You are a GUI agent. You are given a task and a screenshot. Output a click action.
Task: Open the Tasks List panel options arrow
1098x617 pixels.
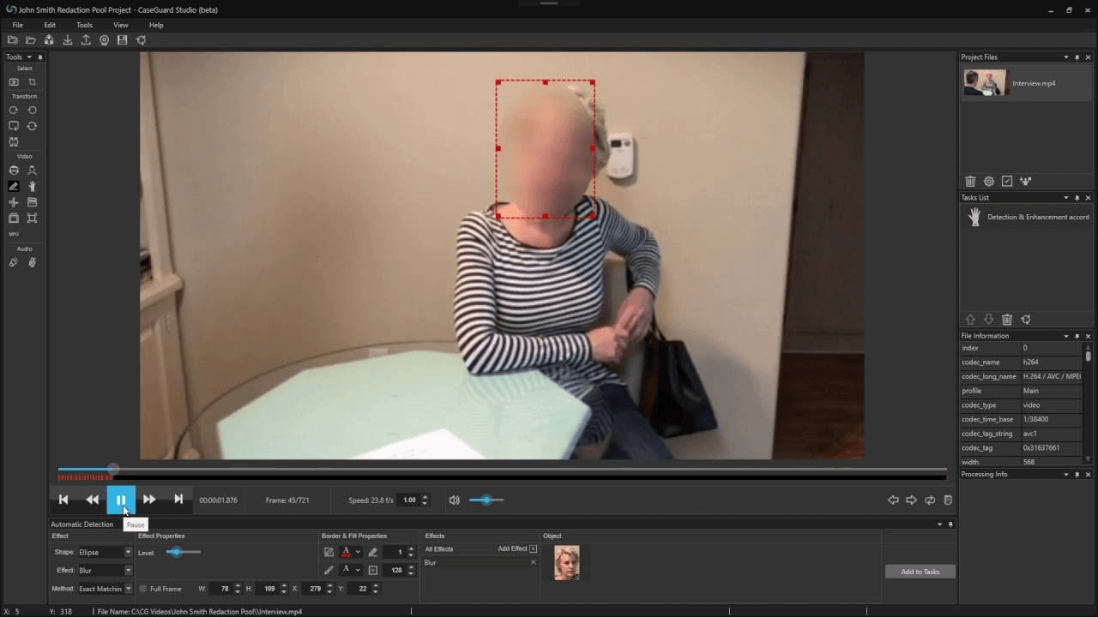[x=1066, y=198]
